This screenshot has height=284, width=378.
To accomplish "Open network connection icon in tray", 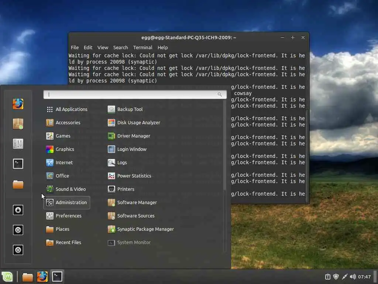I will (344, 277).
